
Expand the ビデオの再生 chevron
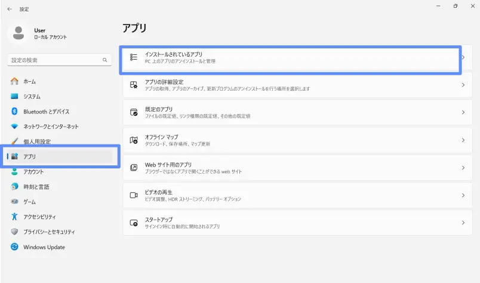463,195
